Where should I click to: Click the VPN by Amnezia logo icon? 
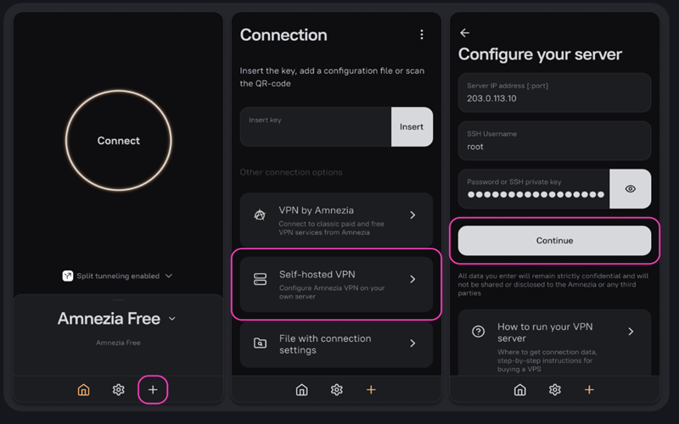coord(260,215)
